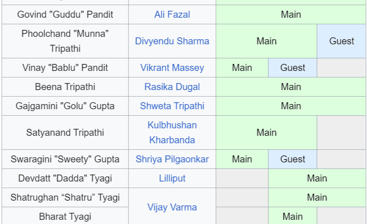Open the Lilliput actor link
This screenshot has height=224, width=367.
click(x=172, y=178)
